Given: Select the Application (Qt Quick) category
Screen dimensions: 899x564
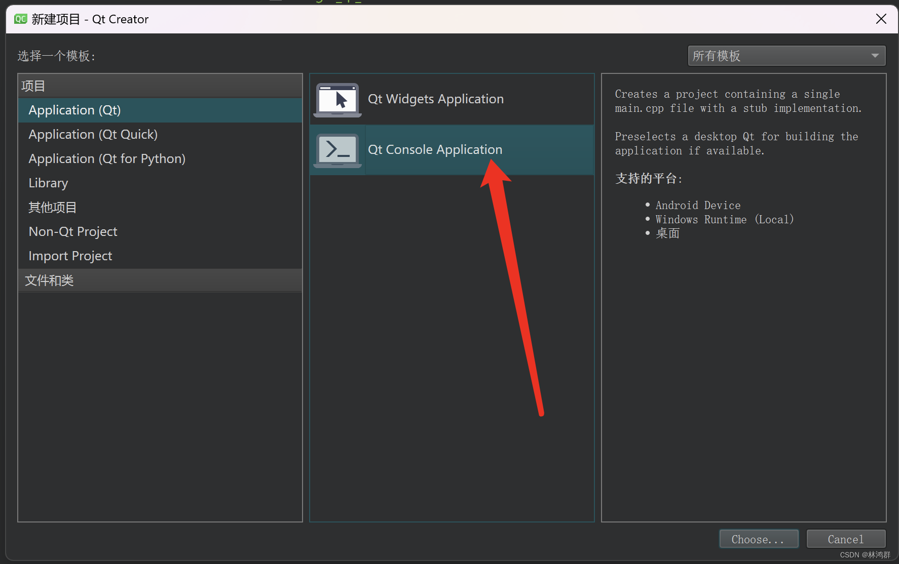Looking at the screenshot, I should [x=160, y=134].
